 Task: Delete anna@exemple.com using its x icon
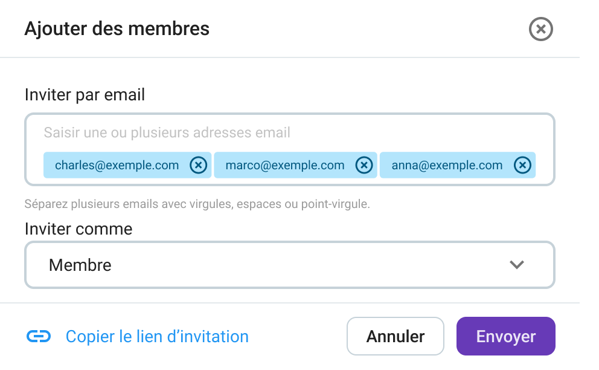coord(522,165)
